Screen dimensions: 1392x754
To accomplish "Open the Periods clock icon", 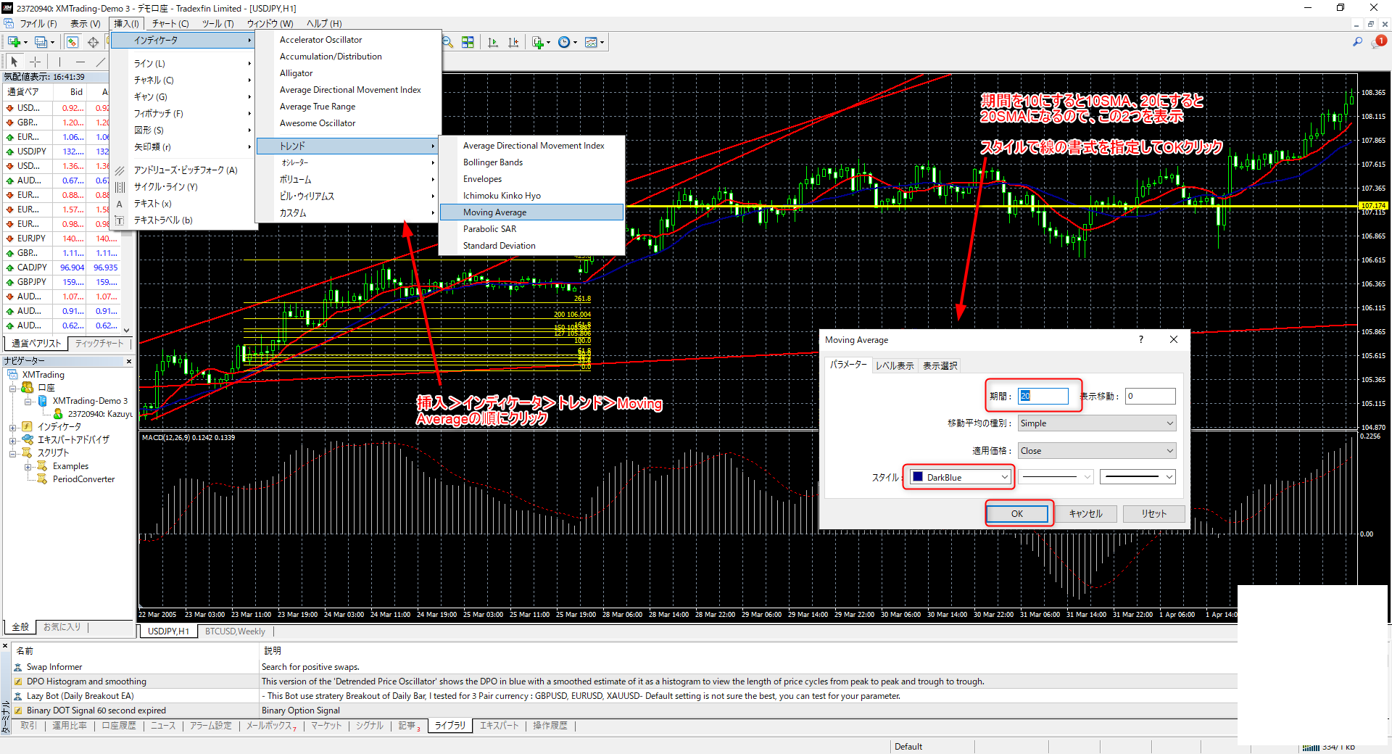I will tap(565, 42).
